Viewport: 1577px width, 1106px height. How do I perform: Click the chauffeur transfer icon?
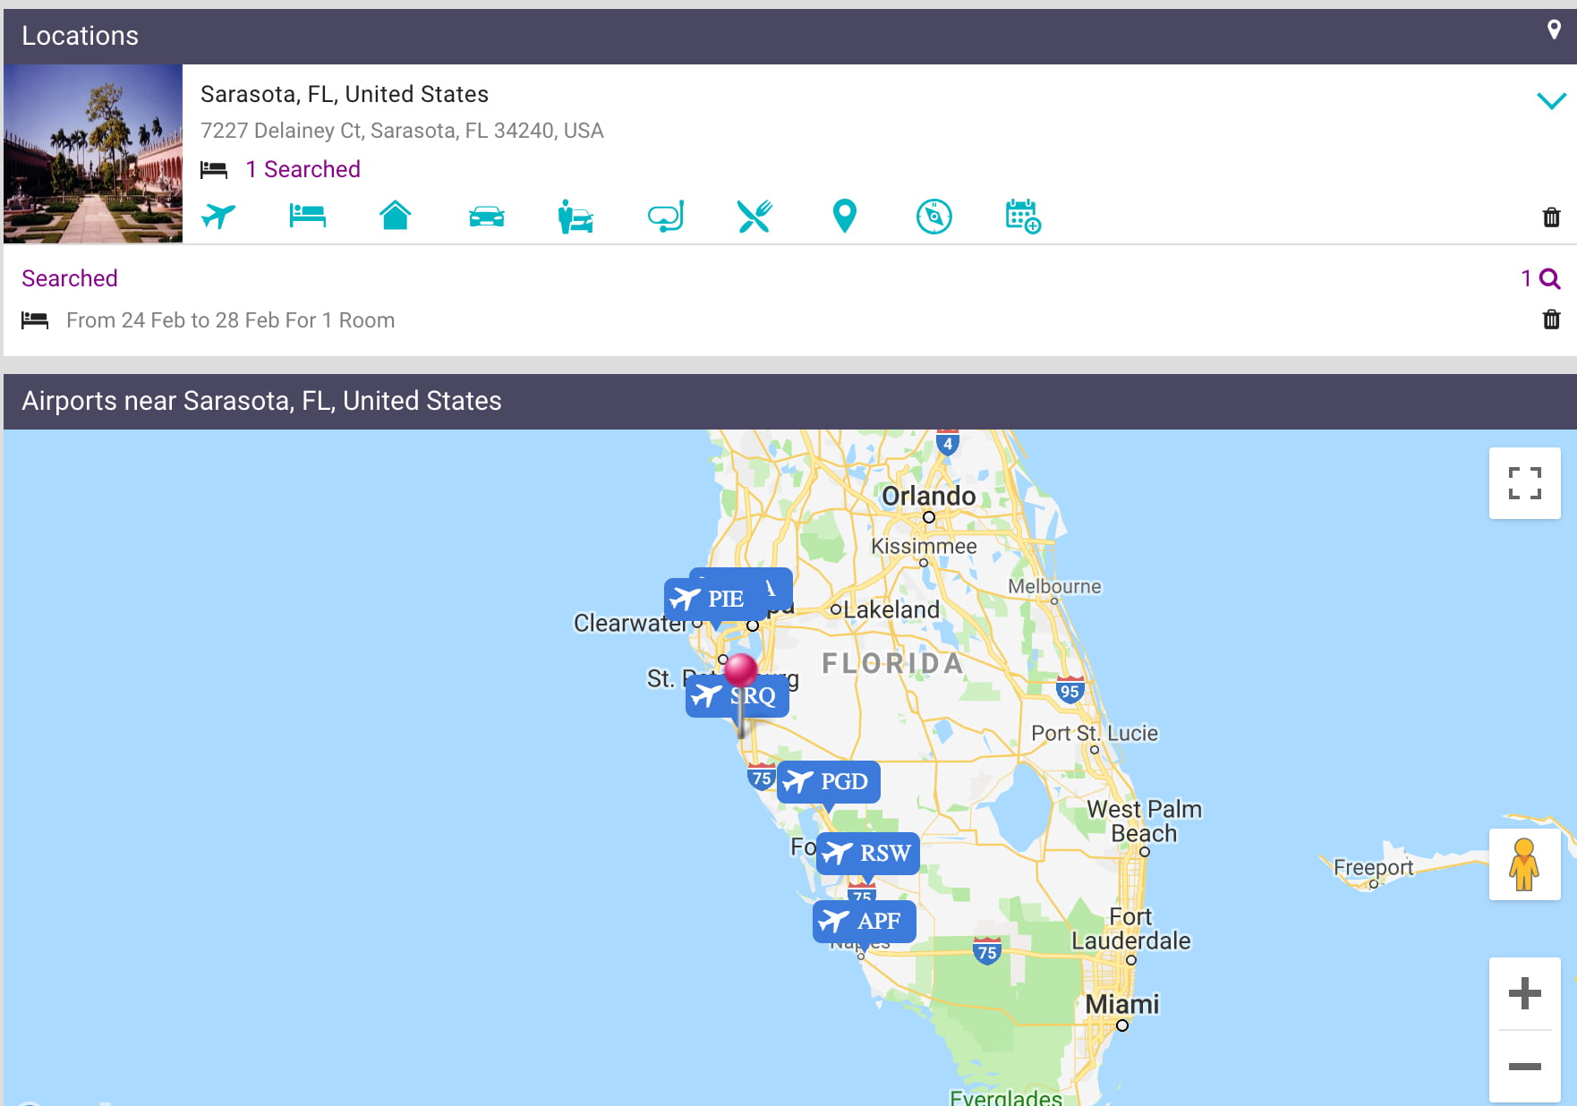click(575, 217)
